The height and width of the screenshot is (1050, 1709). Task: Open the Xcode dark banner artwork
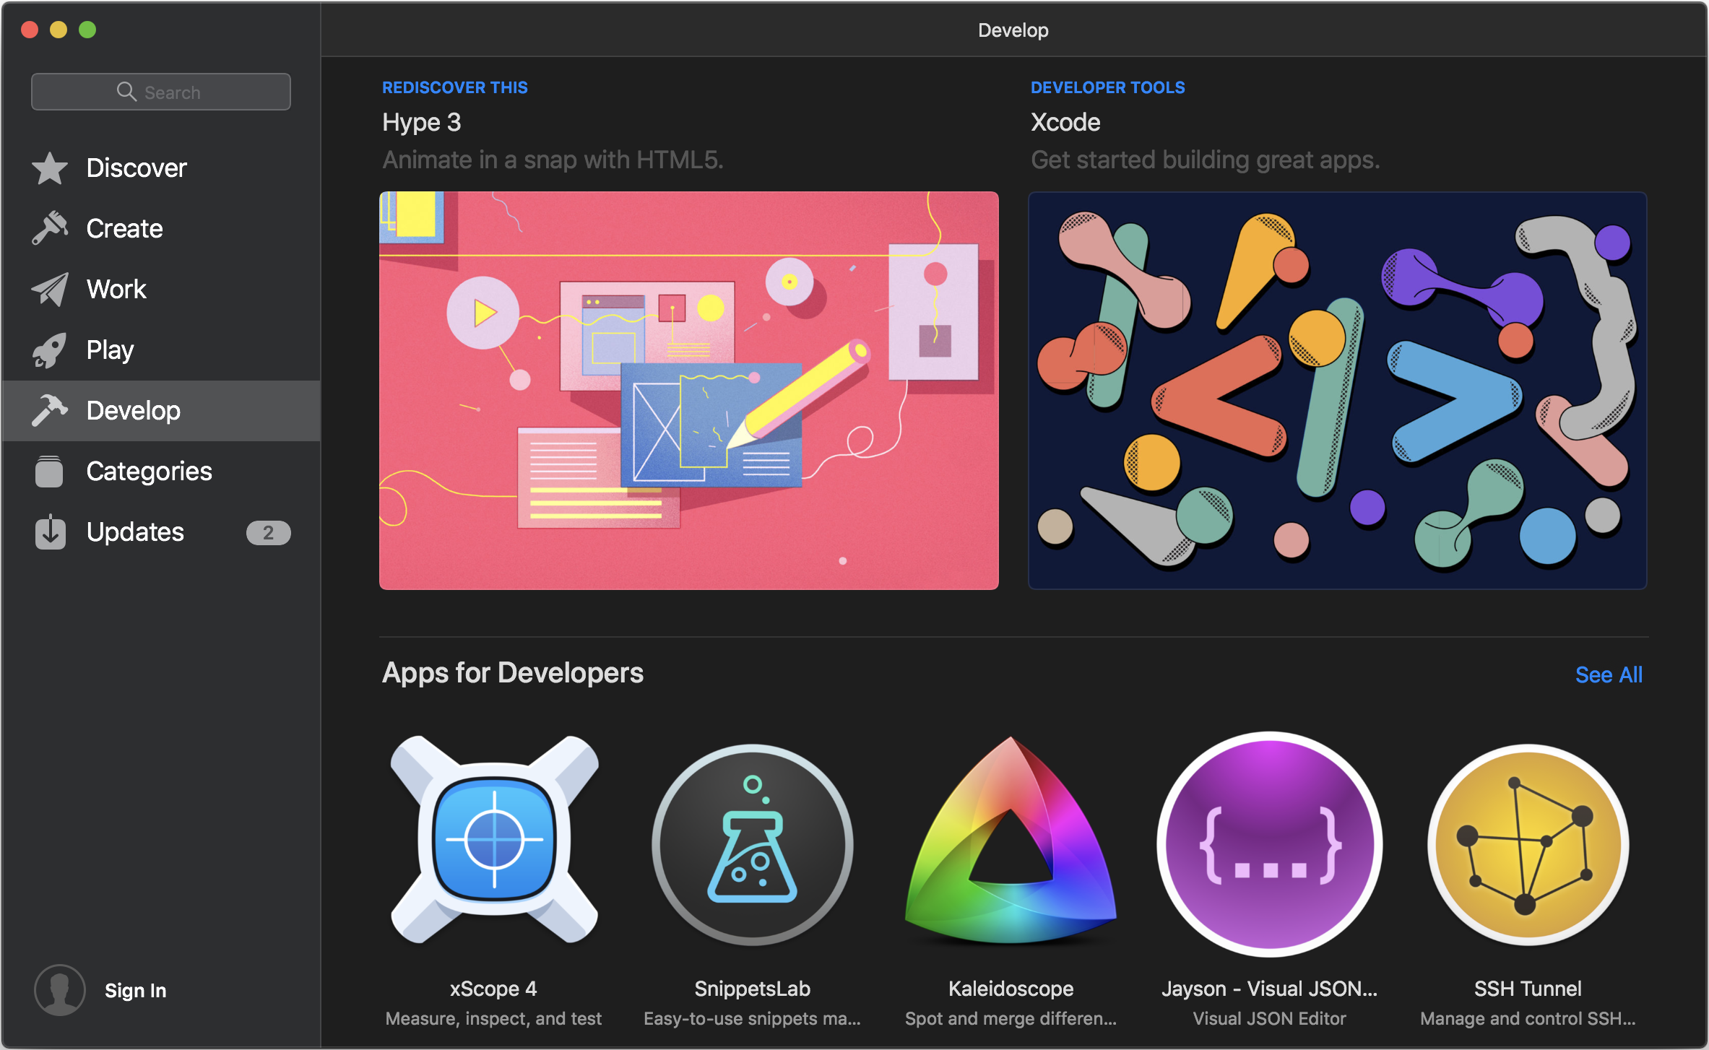[x=1338, y=391]
